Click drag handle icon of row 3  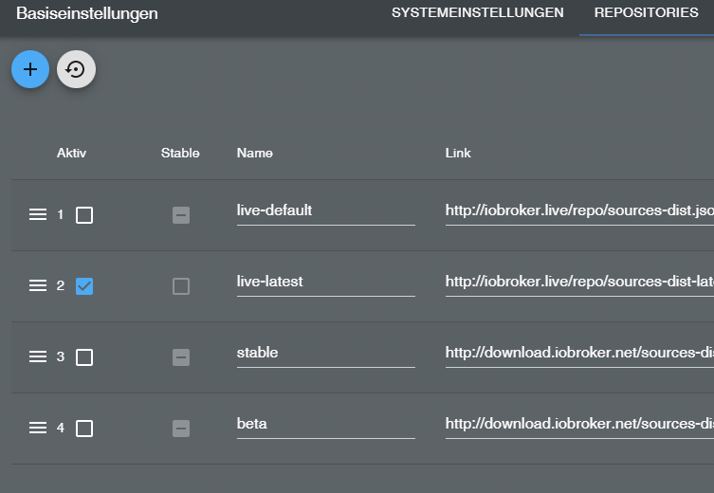click(x=38, y=357)
